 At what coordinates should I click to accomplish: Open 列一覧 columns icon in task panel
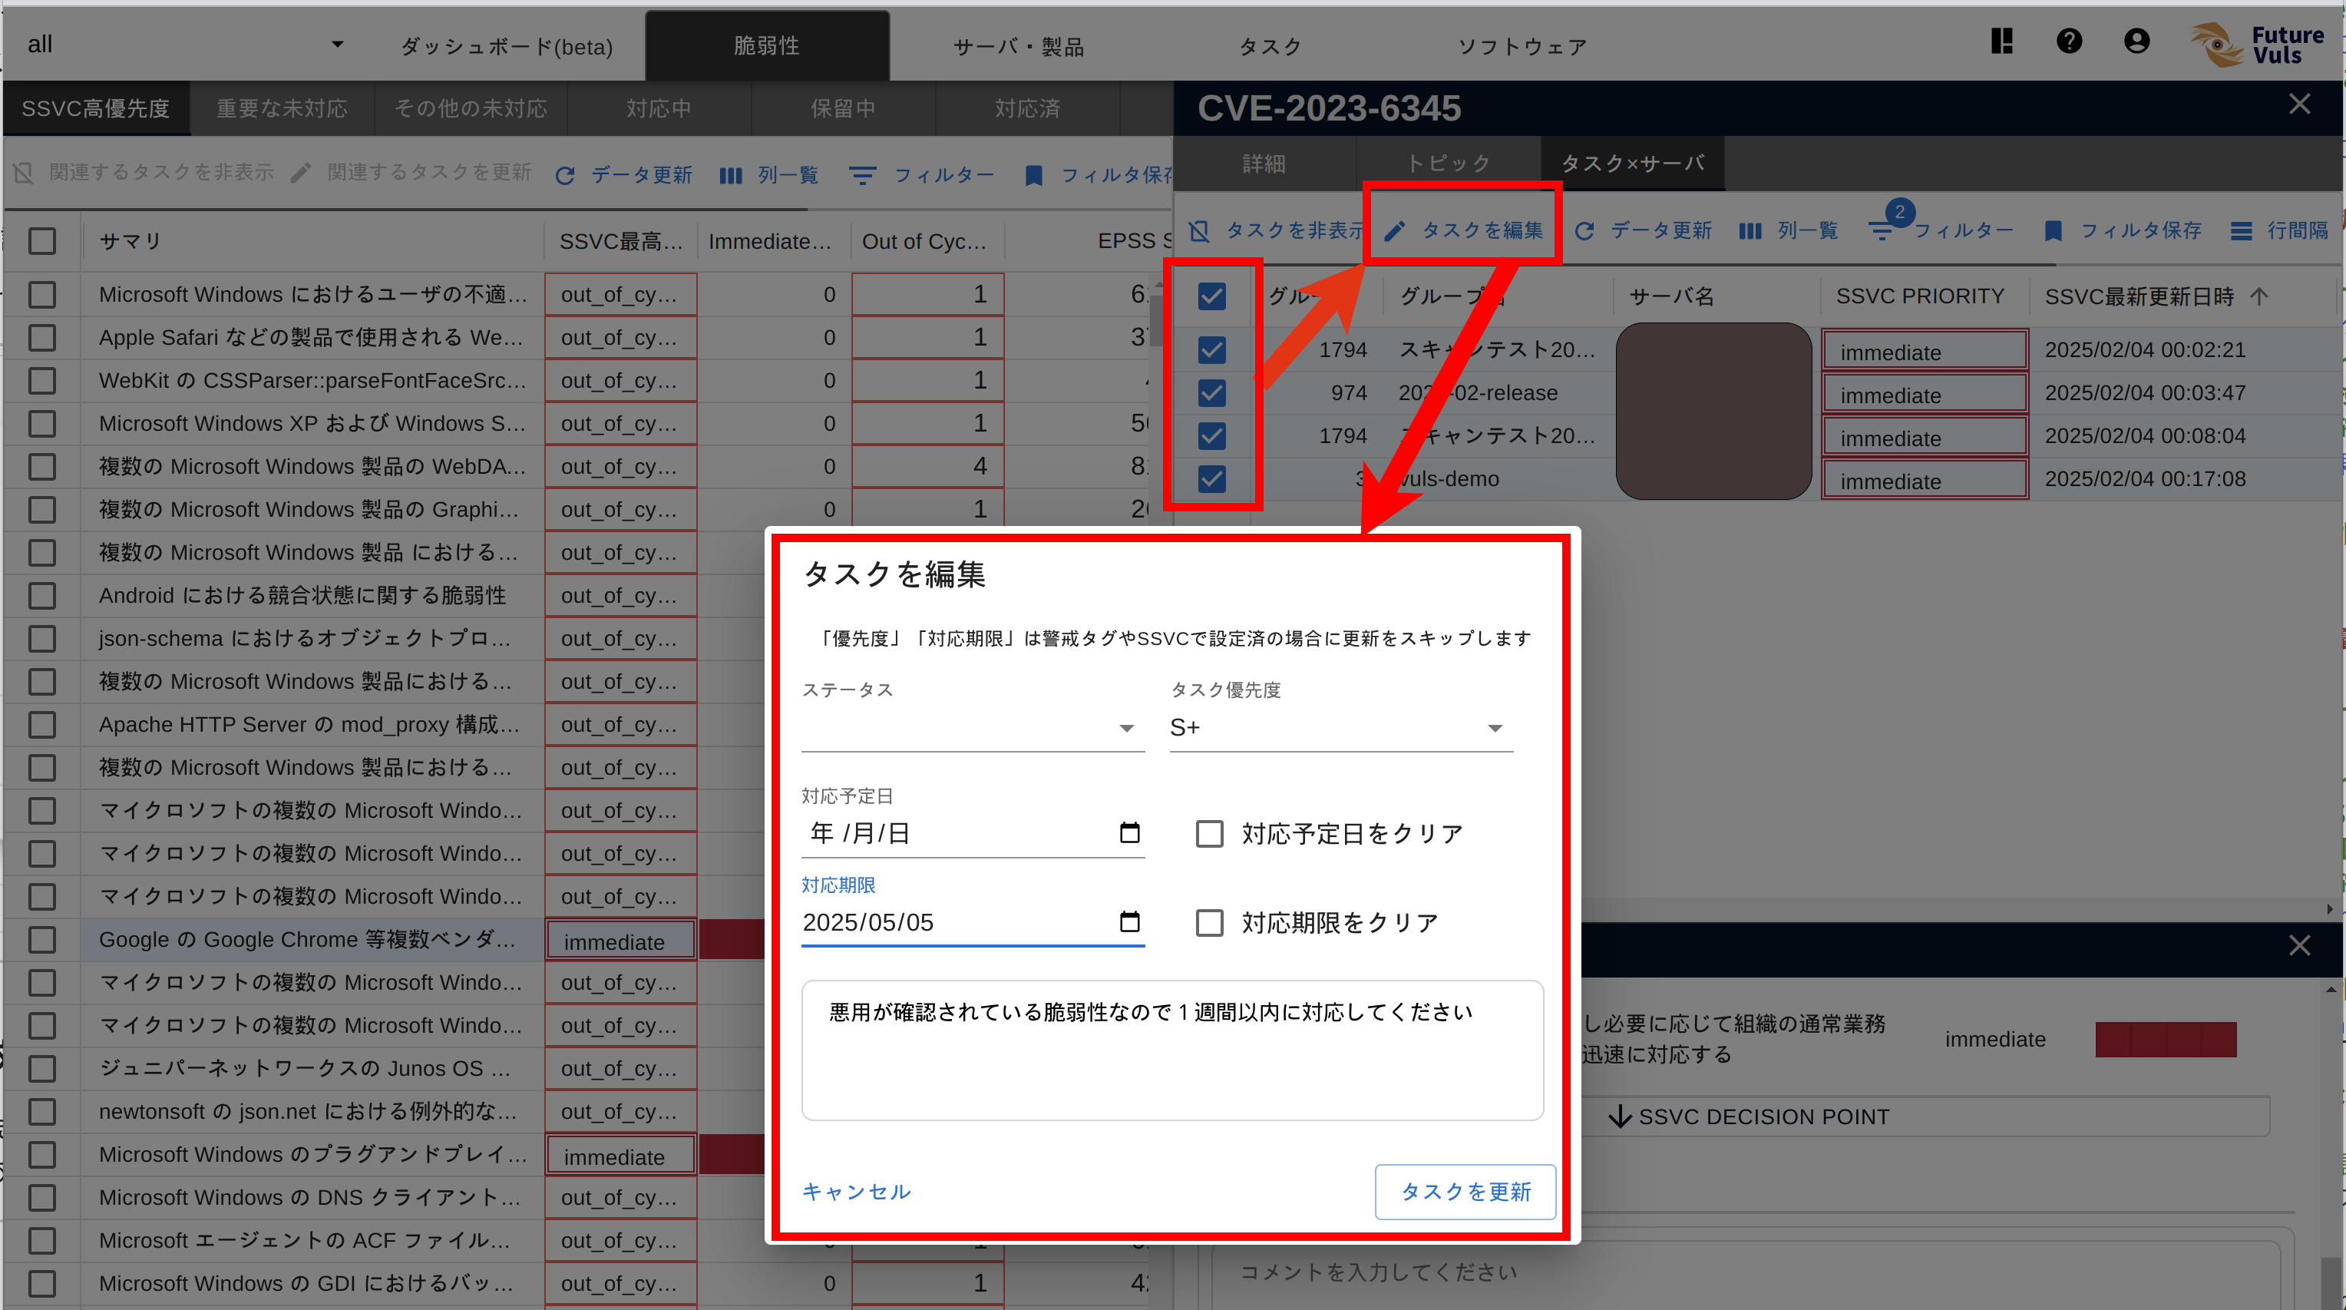(1750, 230)
